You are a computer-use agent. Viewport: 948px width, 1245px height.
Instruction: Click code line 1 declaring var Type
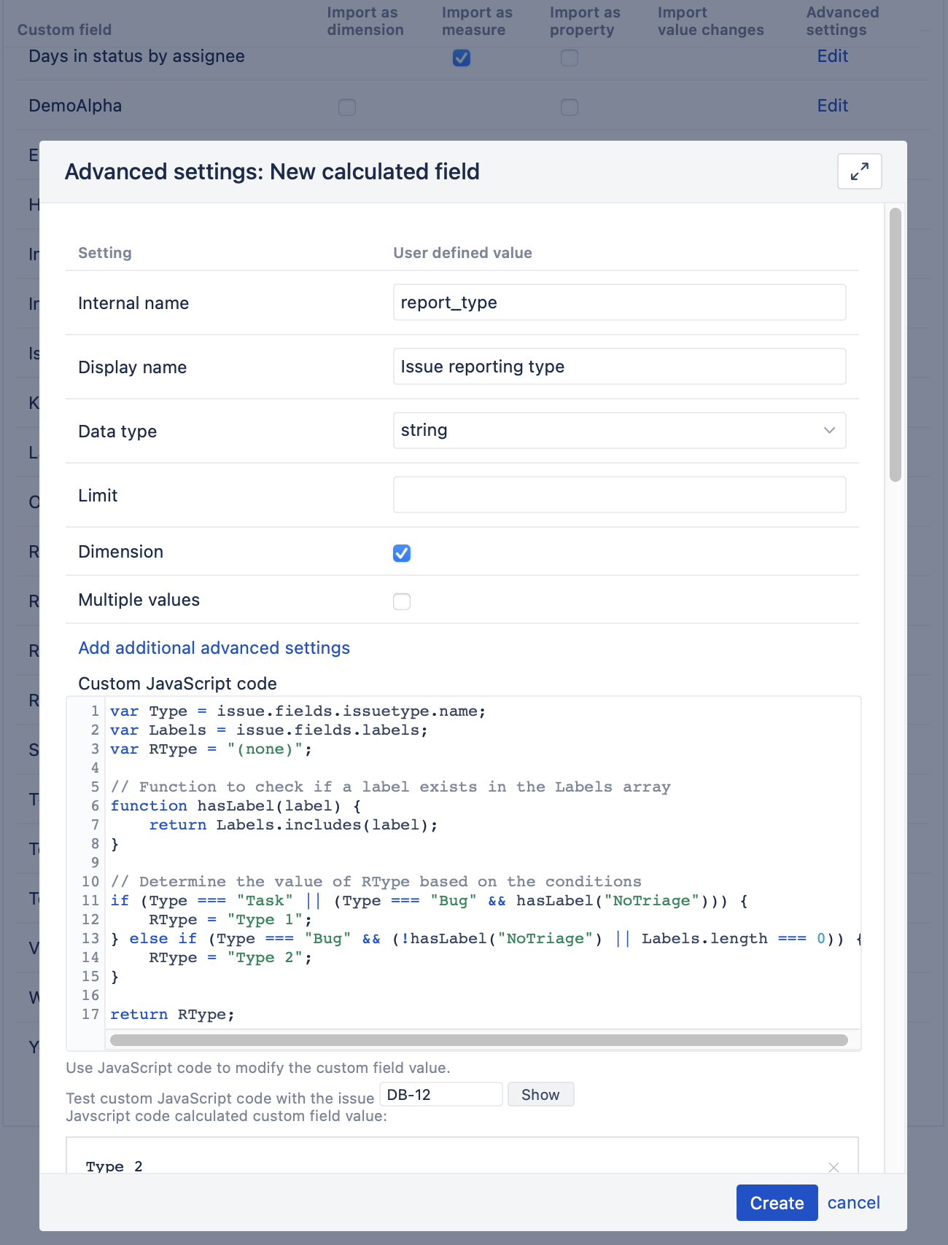[298, 711]
